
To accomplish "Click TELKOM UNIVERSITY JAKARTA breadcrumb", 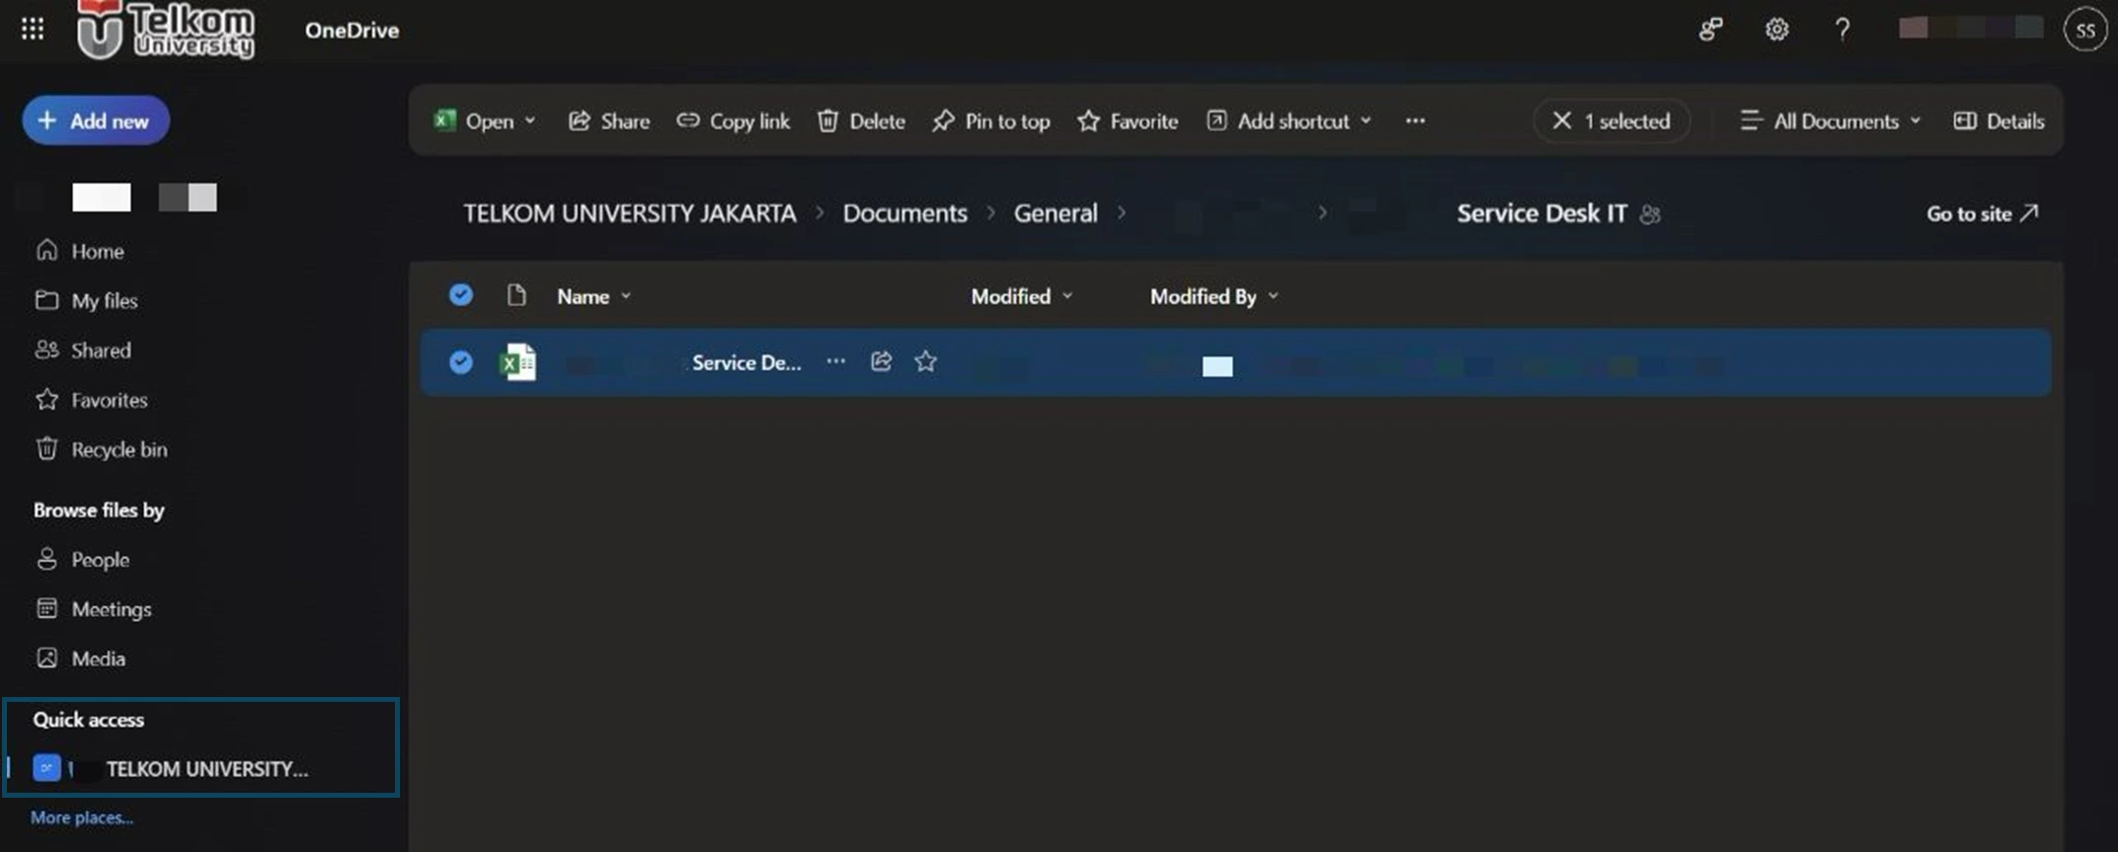I will (x=630, y=213).
